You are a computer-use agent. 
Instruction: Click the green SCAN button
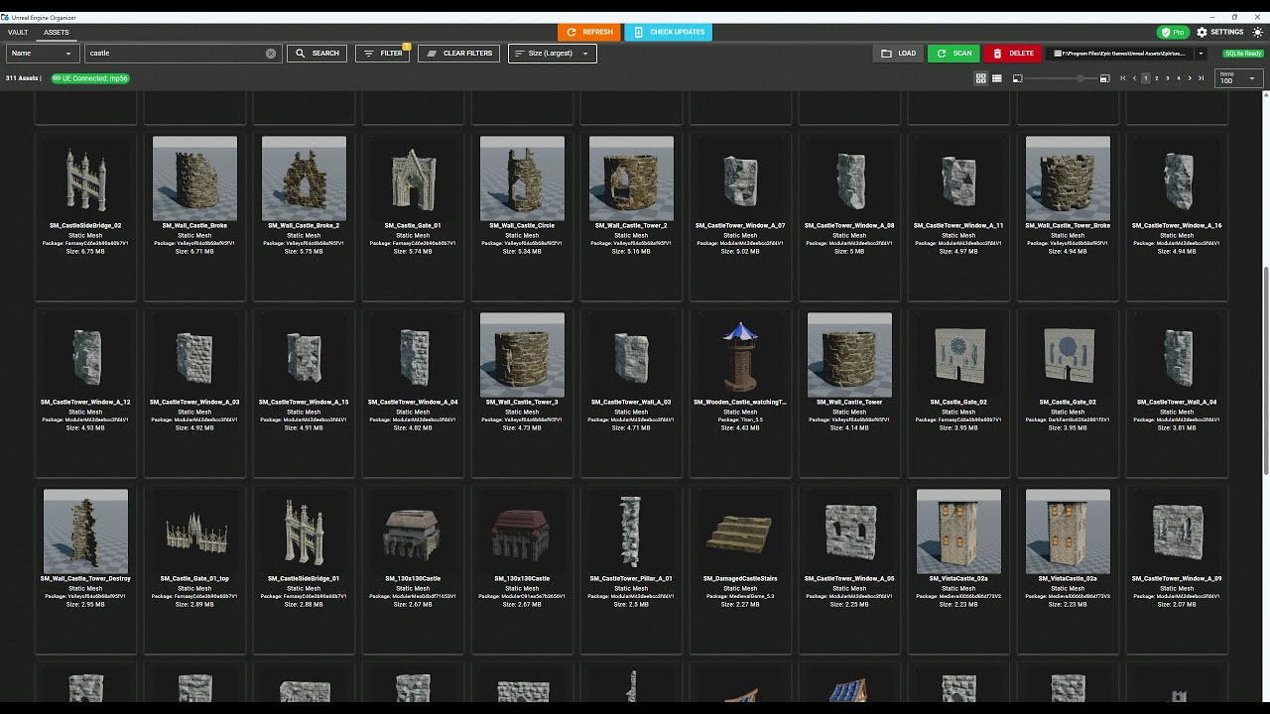(x=953, y=54)
